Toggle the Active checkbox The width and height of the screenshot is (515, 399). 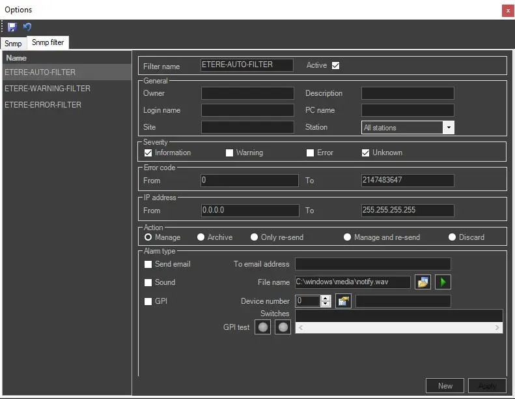[336, 65]
